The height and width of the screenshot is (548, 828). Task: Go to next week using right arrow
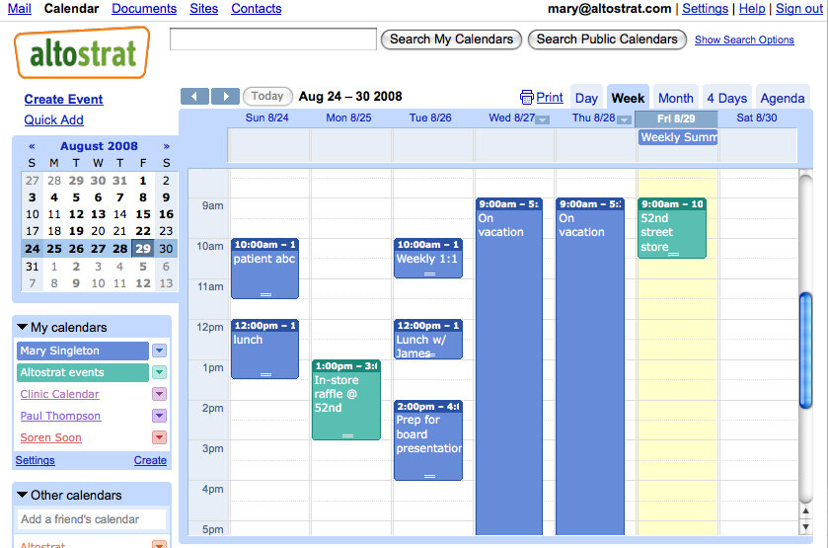pos(225,96)
